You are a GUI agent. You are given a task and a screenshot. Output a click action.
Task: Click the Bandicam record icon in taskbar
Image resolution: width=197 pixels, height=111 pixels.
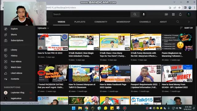(x=125, y=108)
